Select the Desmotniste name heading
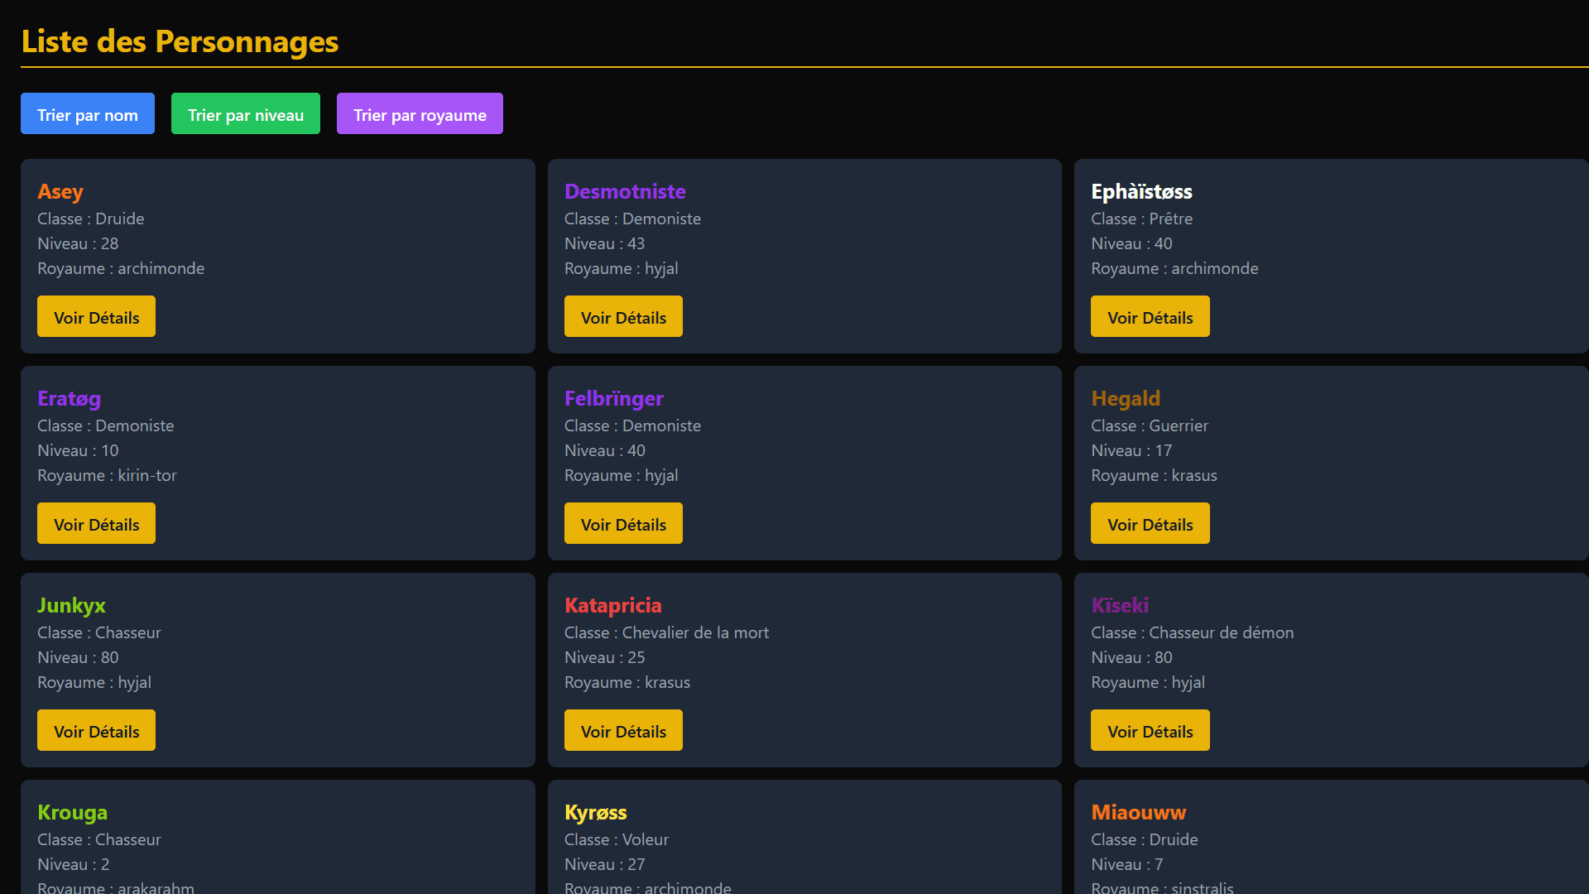The image size is (1589, 894). [x=625, y=191]
